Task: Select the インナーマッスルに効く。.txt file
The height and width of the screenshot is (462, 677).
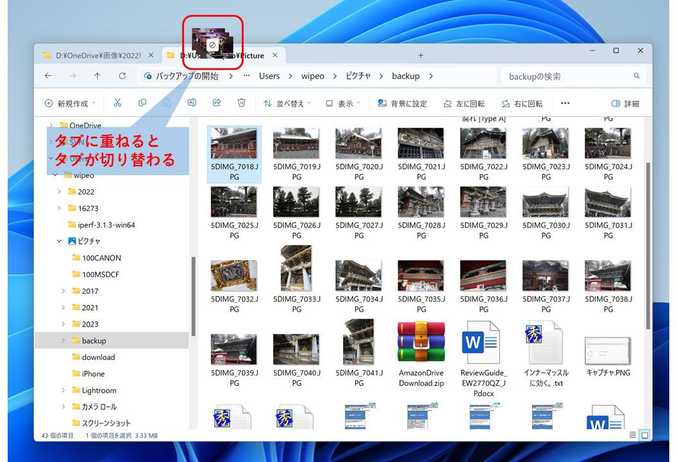Action: (x=546, y=354)
